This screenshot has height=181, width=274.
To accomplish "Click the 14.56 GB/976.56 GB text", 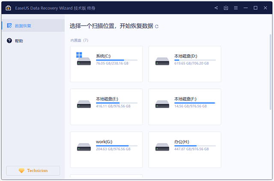I will (191, 106).
